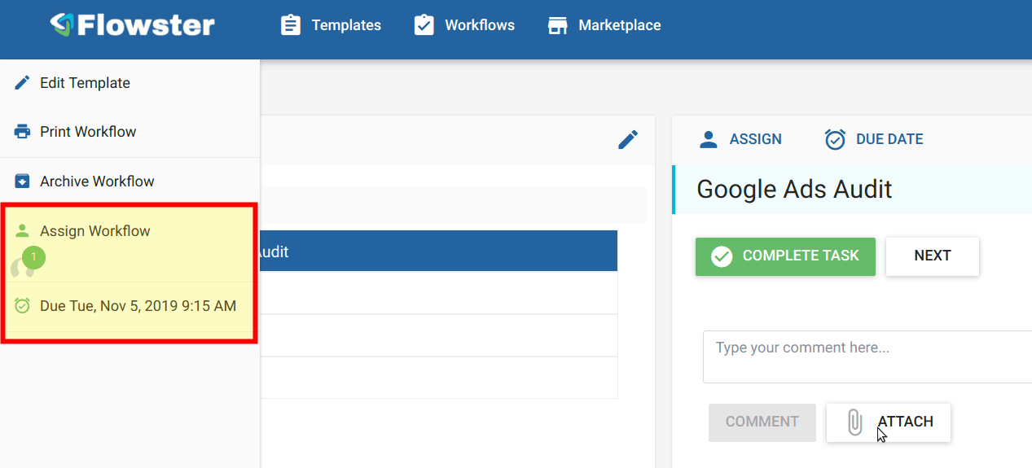Click the green alarm clock icon beside due date
This screenshot has width=1032, height=468.
(22, 306)
